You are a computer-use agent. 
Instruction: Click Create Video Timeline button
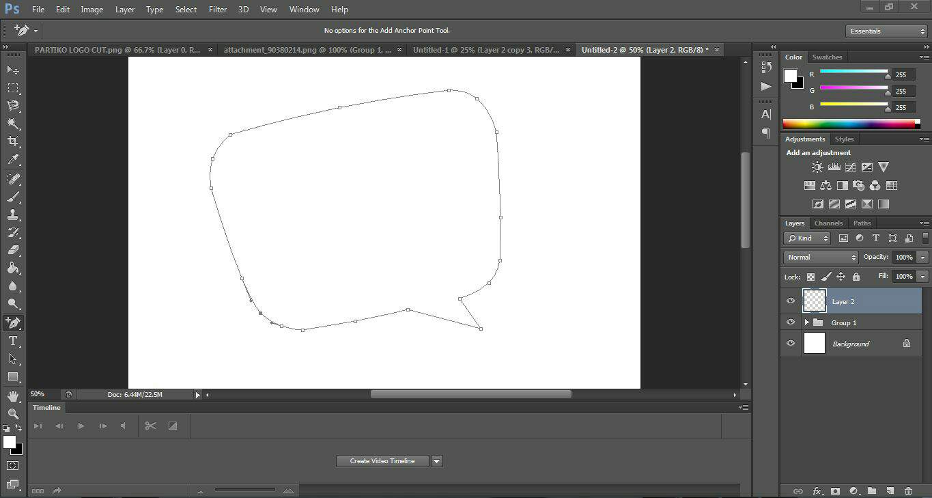tap(382, 461)
